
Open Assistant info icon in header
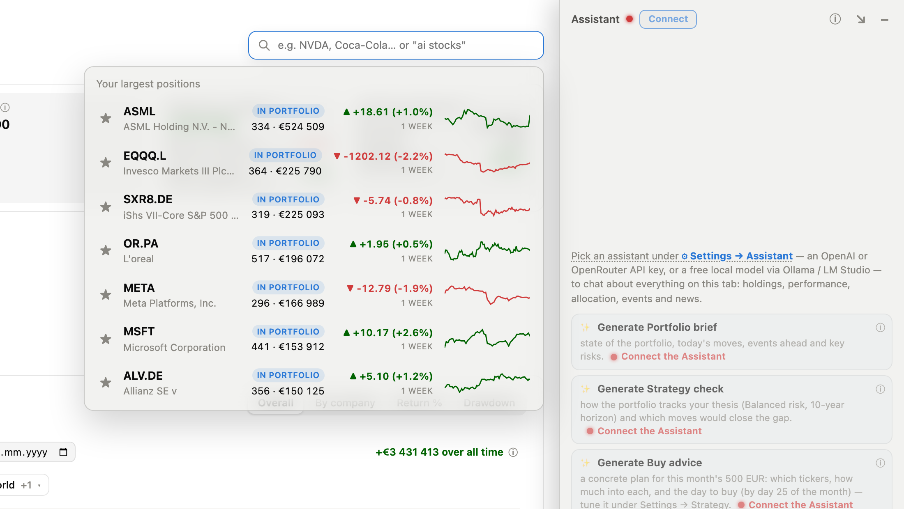point(835,19)
